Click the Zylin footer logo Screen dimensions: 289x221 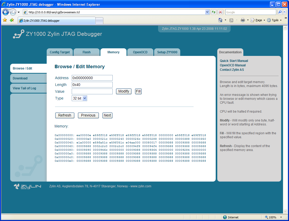[x=27, y=186]
